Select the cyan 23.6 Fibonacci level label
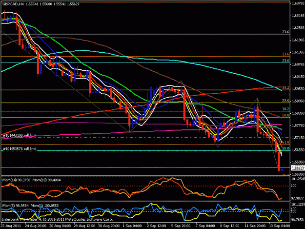305x229 pixels. point(285,61)
